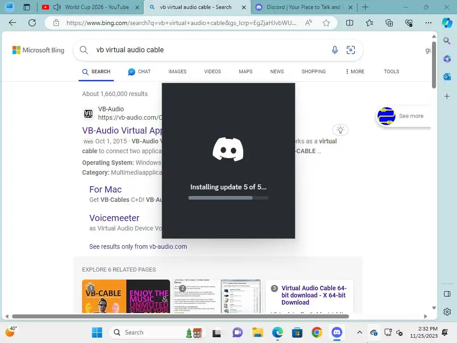Open the MAPS tab
This screenshot has height=343, width=457.
[x=245, y=71]
